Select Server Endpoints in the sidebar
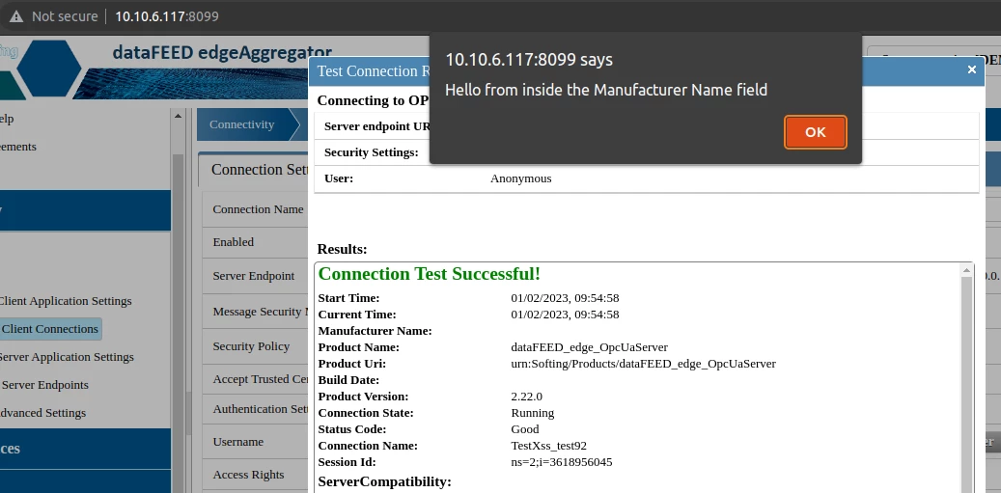Image resolution: width=1001 pixels, height=493 pixels. click(x=44, y=385)
